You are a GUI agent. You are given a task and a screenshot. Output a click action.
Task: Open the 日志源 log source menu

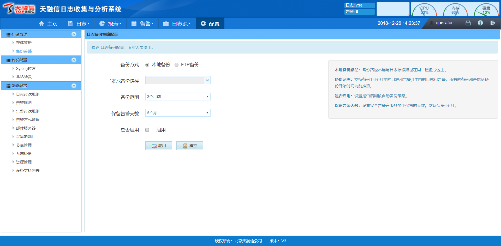177,24
